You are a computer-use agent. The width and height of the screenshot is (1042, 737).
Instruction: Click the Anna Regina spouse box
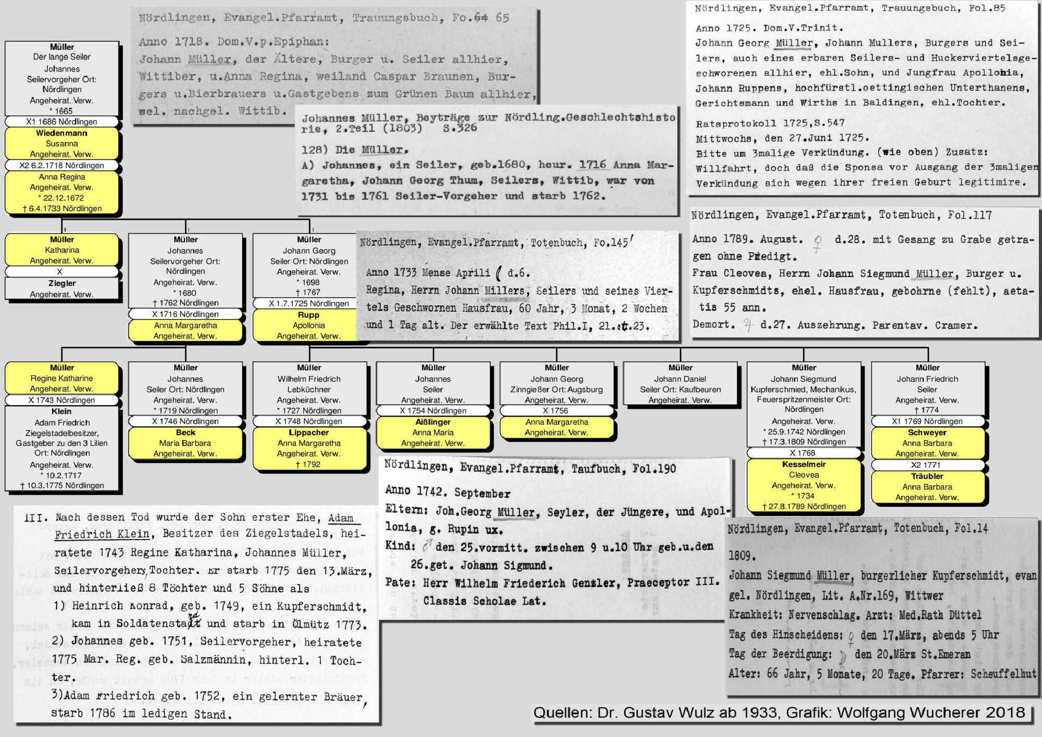click(x=62, y=192)
